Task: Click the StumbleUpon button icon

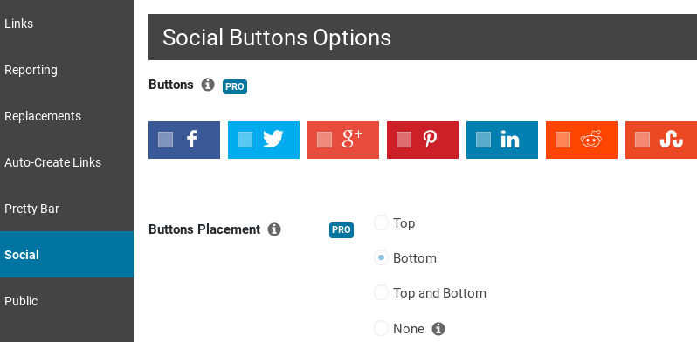Action: pos(671,140)
